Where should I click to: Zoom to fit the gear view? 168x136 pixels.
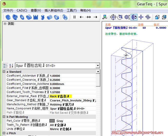(x=113, y=17)
